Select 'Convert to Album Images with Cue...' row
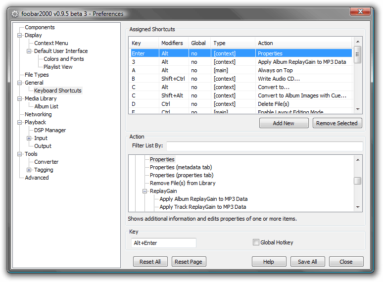The width and height of the screenshot is (383, 282). [x=241, y=95]
